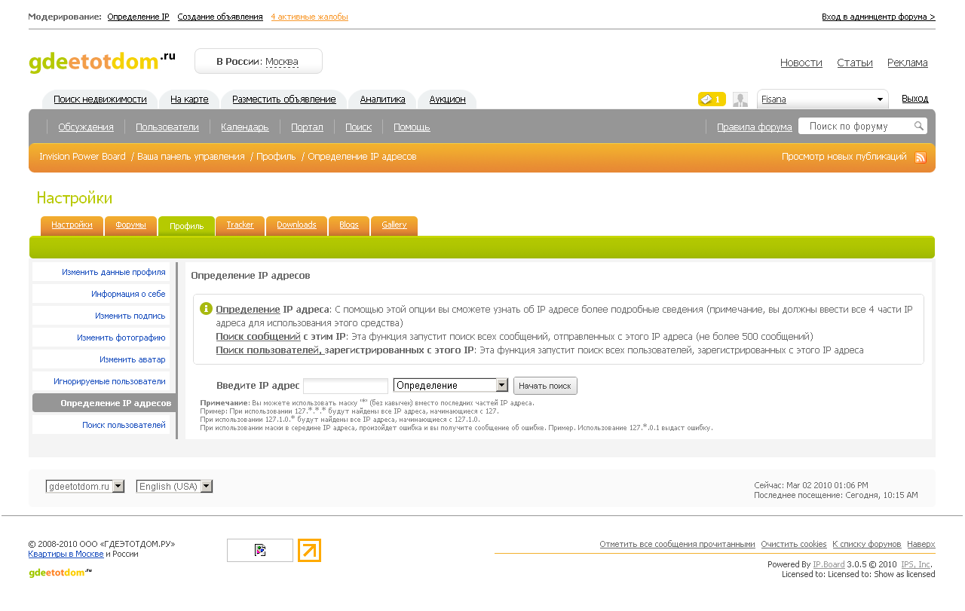Open new messages notification badge
Viewport: 965px width, 611px height.
[x=712, y=99]
